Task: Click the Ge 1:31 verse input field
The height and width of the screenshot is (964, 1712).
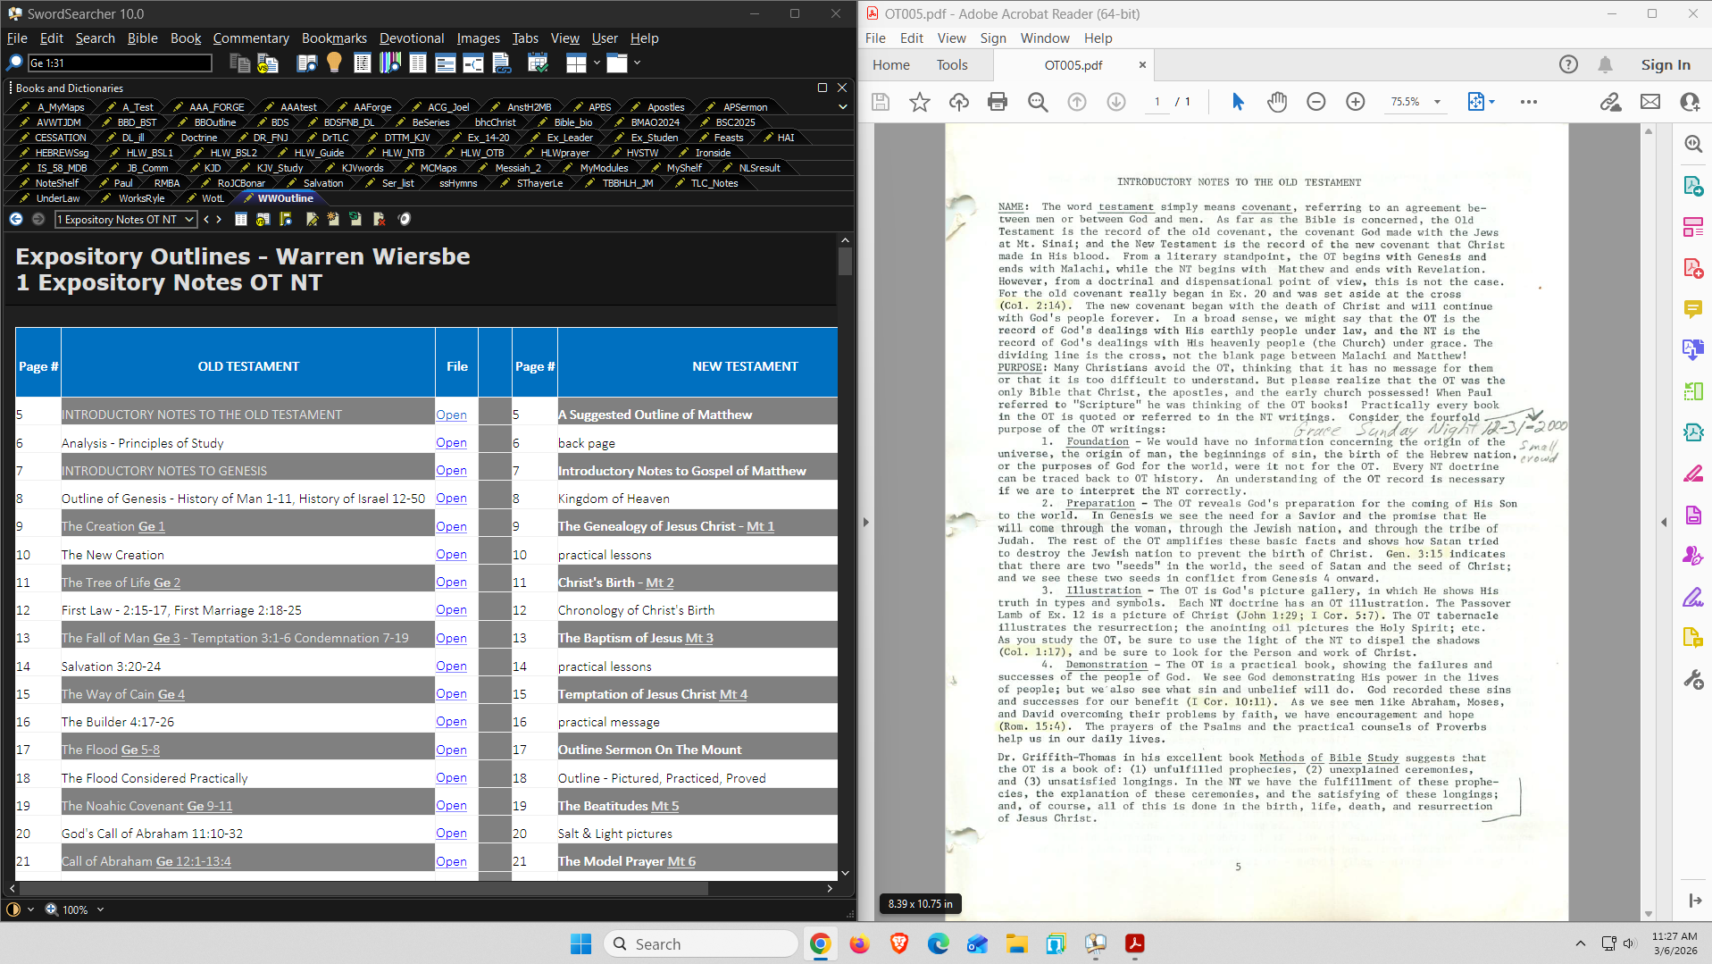Action: pyautogui.click(x=120, y=63)
